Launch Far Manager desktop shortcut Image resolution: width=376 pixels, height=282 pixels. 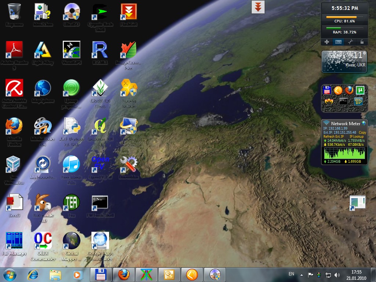(x=14, y=241)
